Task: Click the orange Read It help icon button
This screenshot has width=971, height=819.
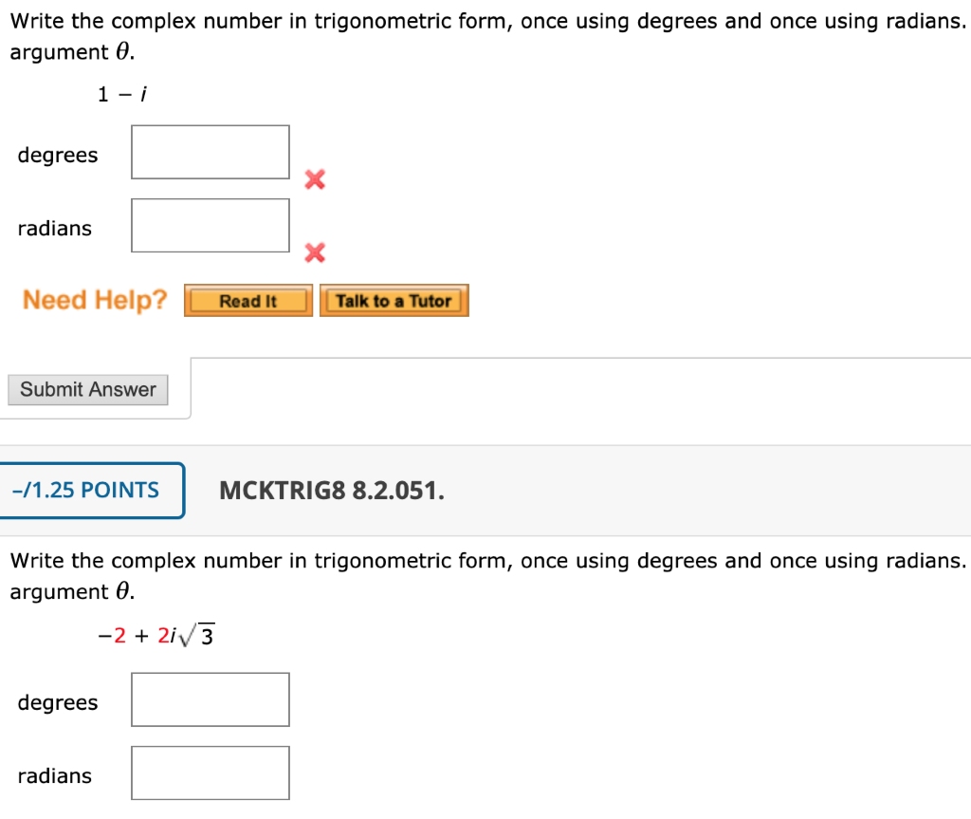Action: coord(247,300)
